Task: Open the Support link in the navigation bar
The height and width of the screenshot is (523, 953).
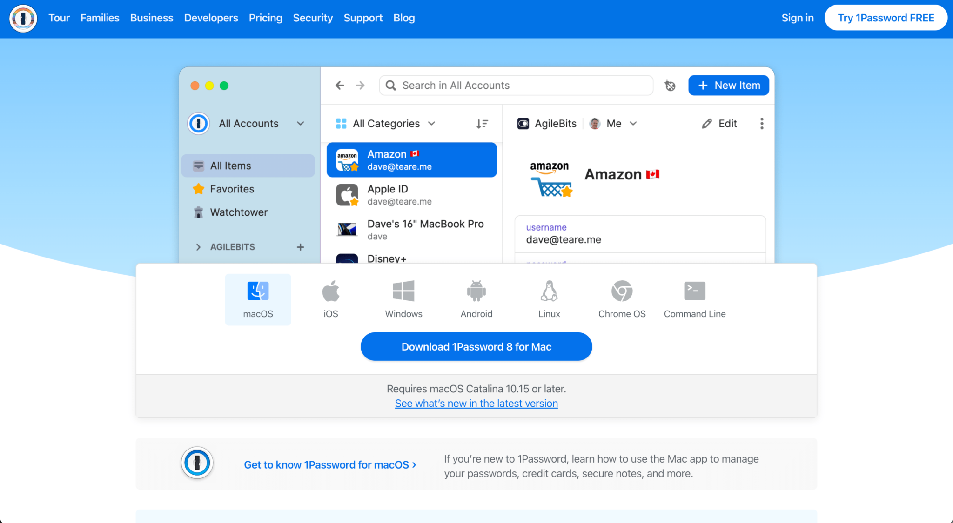Action: [x=363, y=18]
